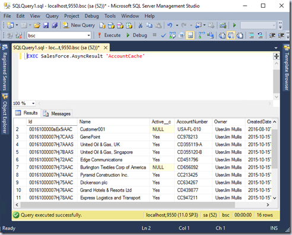Close the SQLQuery1.sql tab
292x235 pixels.
click(106, 47)
